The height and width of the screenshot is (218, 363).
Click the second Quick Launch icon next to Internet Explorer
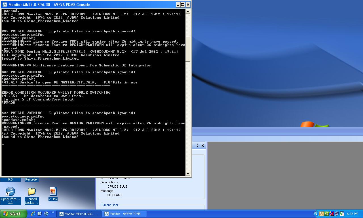39,214
